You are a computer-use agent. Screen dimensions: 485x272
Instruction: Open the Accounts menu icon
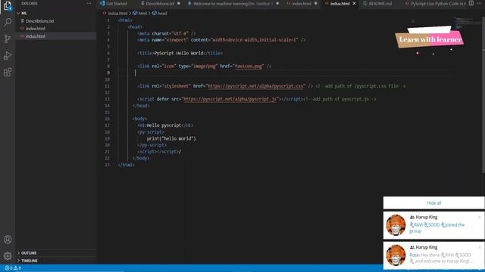[x=8, y=240]
